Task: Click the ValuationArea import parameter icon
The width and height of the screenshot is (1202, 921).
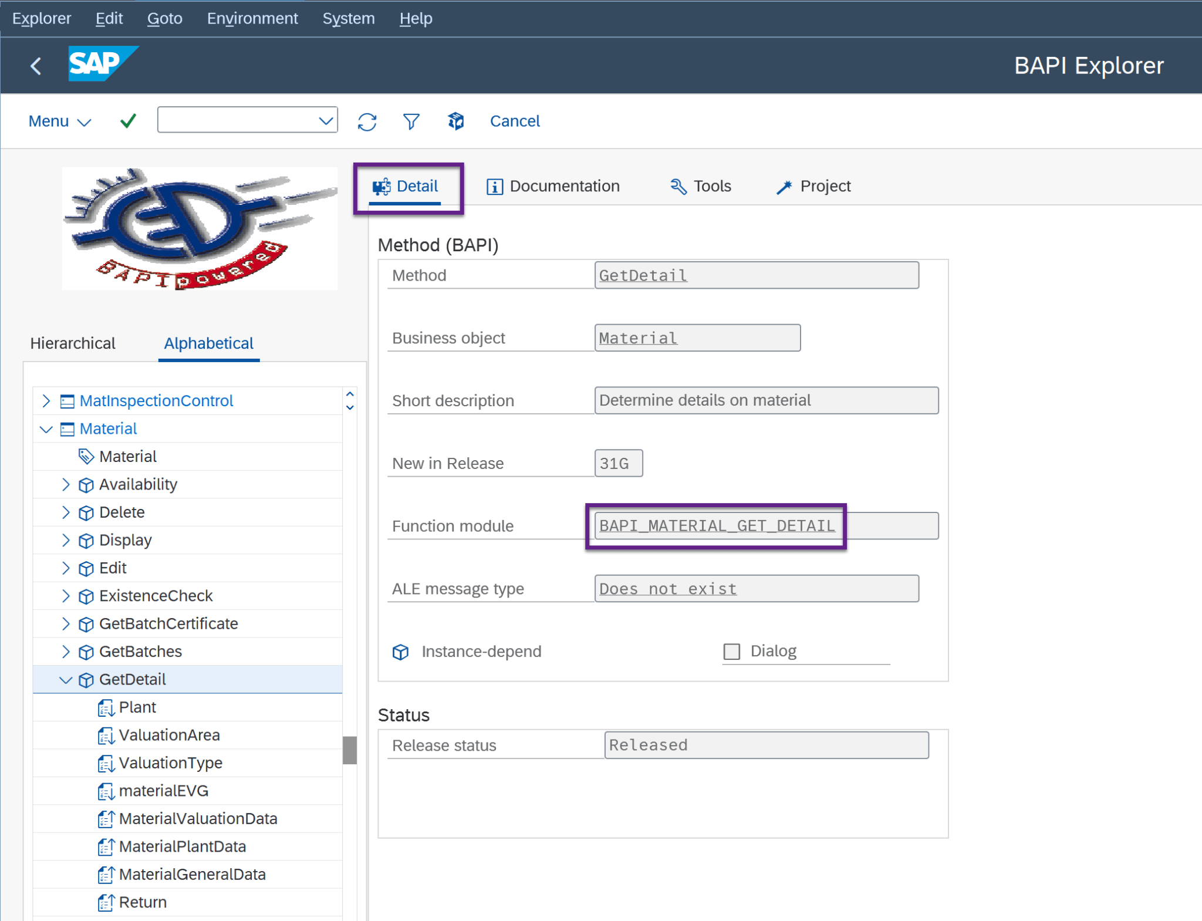Action: tap(106, 735)
